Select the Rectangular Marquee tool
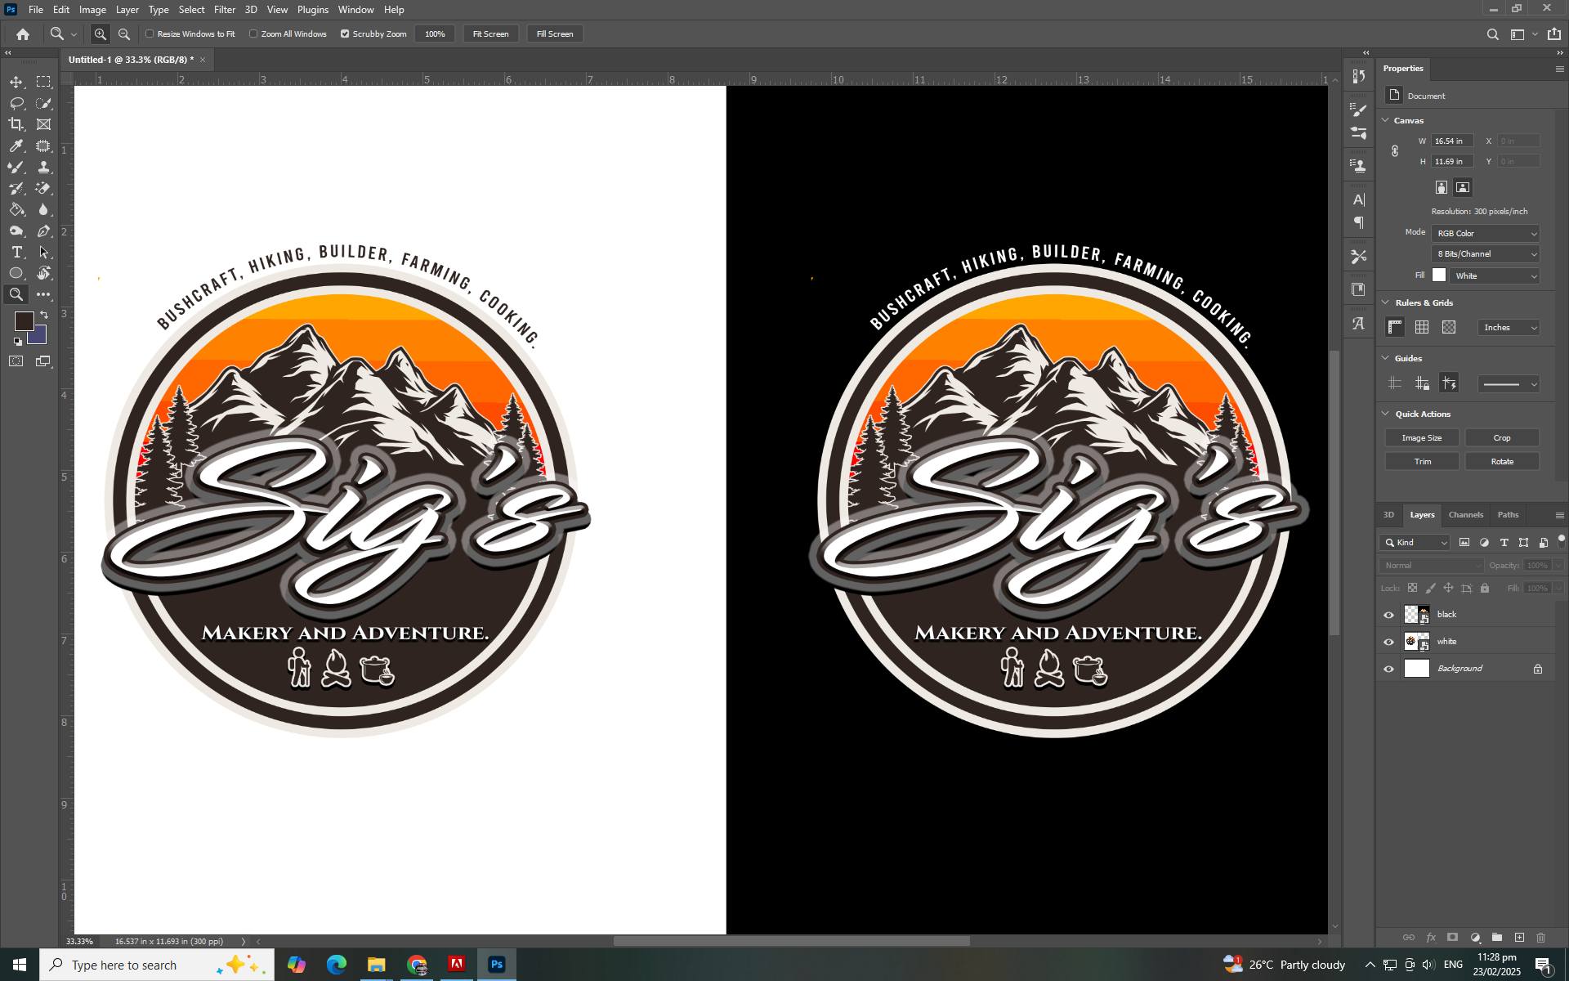The height and width of the screenshot is (981, 1569). [x=44, y=82]
